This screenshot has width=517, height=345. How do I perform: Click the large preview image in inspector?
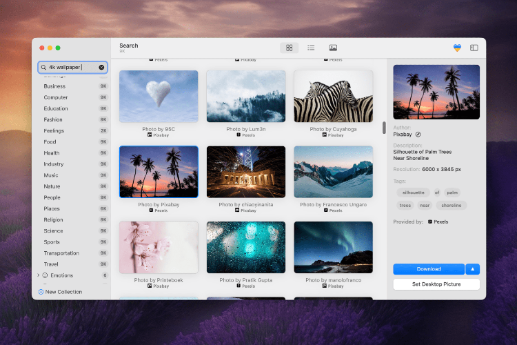tap(436, 92)
